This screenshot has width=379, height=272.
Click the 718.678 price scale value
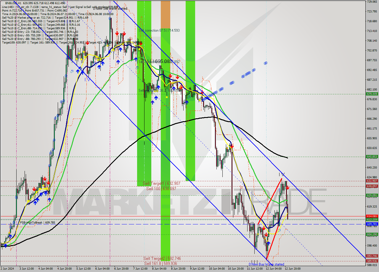pyautogui.click(x=372, y=21)
